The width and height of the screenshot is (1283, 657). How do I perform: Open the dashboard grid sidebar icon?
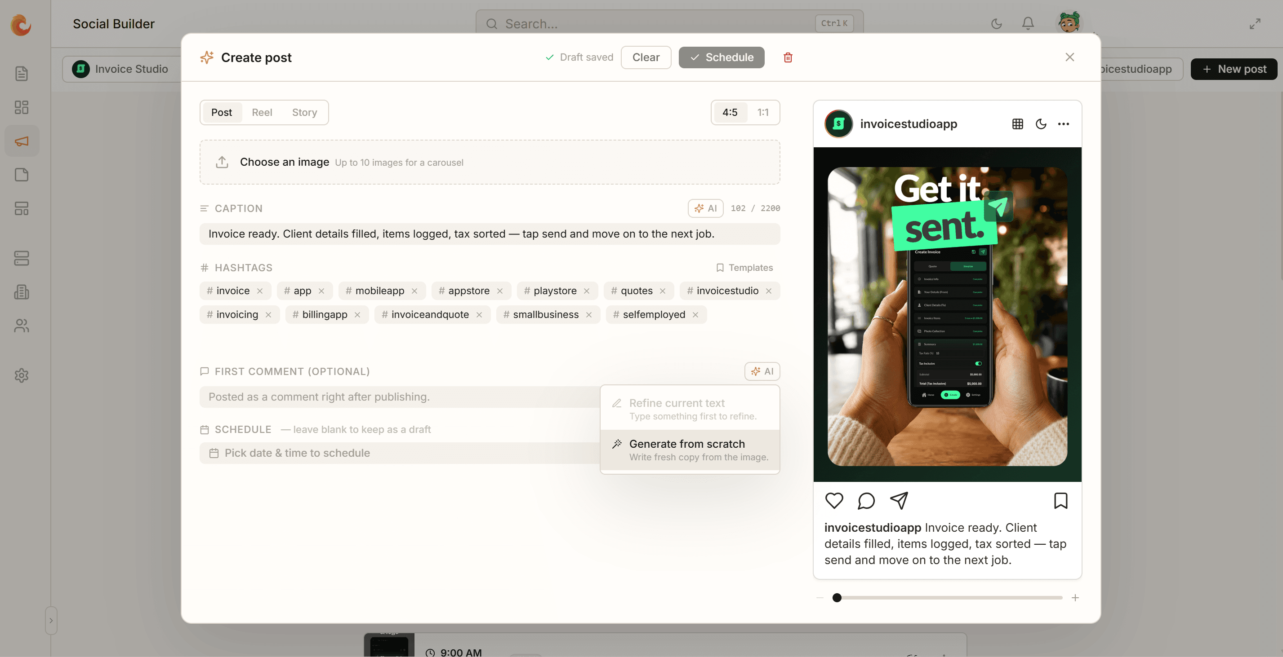coord(22,107)
